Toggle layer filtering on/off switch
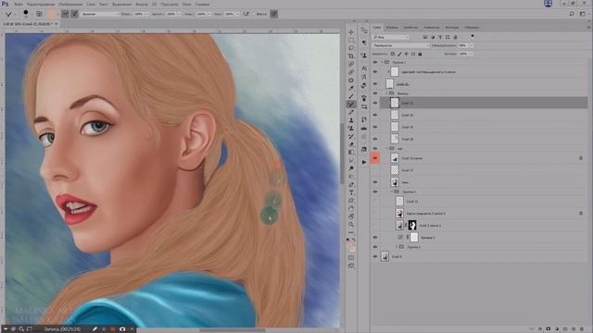 pos(473,36)
